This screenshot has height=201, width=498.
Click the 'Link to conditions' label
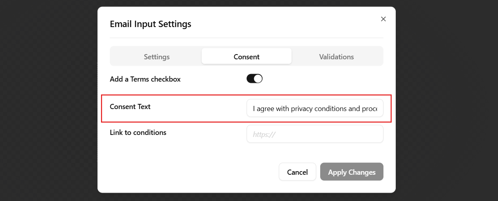click(138, 133)
